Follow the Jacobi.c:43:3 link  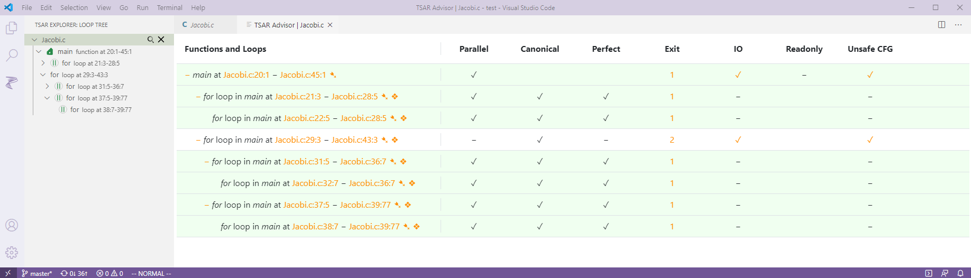(x=354, y=140)
